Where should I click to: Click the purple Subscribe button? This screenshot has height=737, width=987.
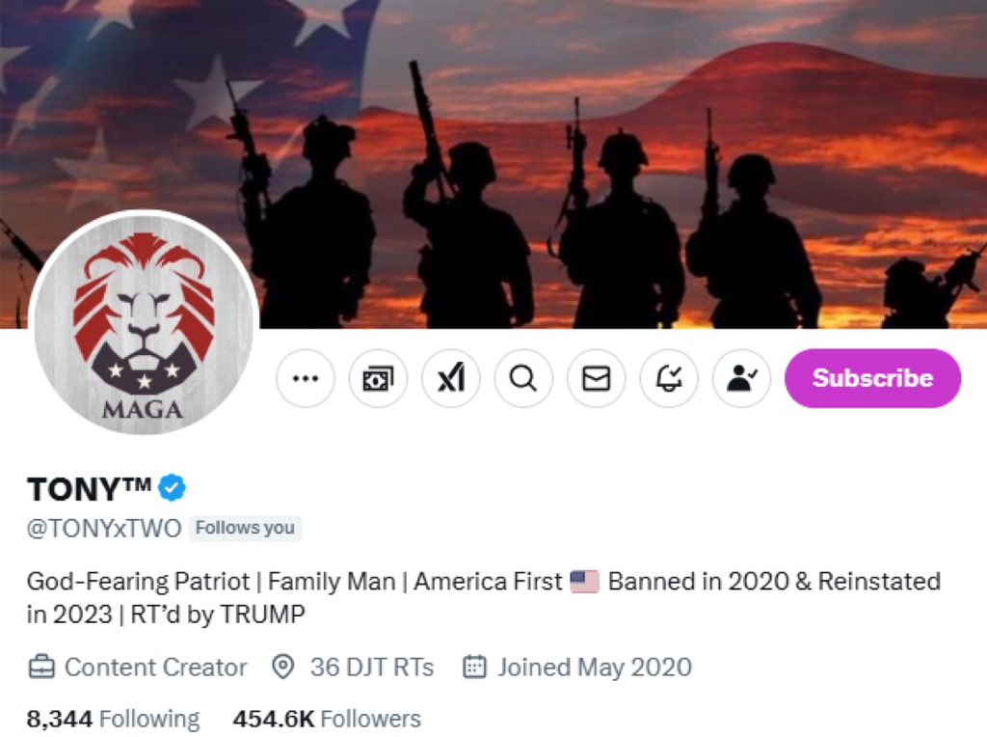point(872,378)
